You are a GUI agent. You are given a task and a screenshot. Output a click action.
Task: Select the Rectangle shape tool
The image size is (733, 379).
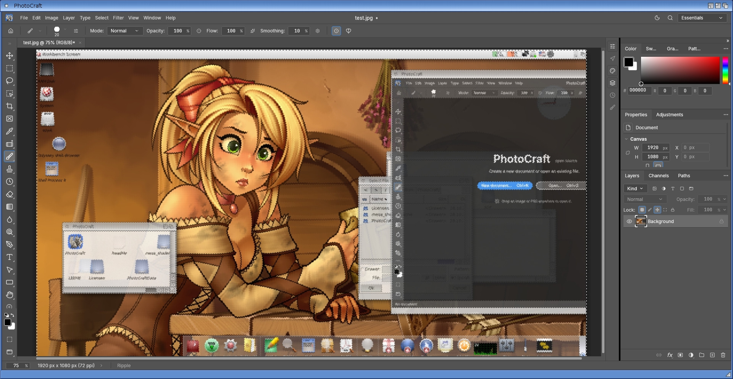pyautogui.click(x=10, y=283)
